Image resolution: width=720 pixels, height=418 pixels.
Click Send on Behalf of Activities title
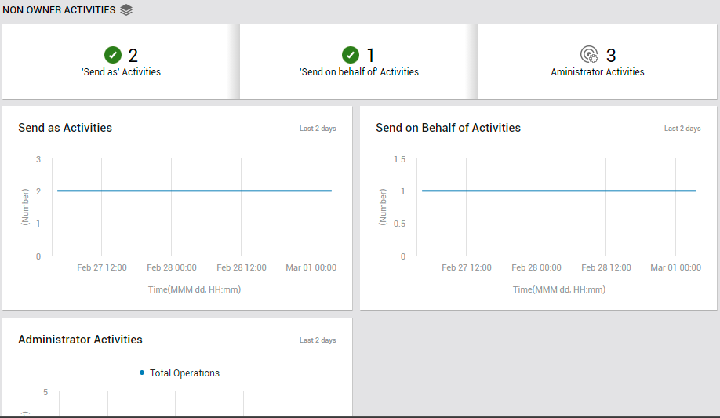point(448,128)
